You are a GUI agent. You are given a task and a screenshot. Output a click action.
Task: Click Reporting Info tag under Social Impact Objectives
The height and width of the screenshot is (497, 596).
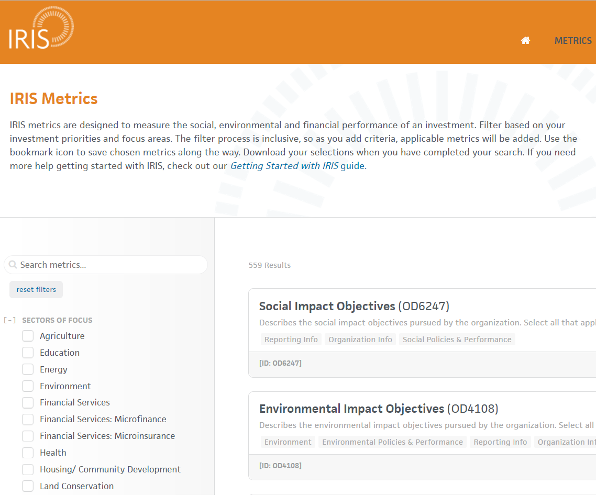point(291,340)
